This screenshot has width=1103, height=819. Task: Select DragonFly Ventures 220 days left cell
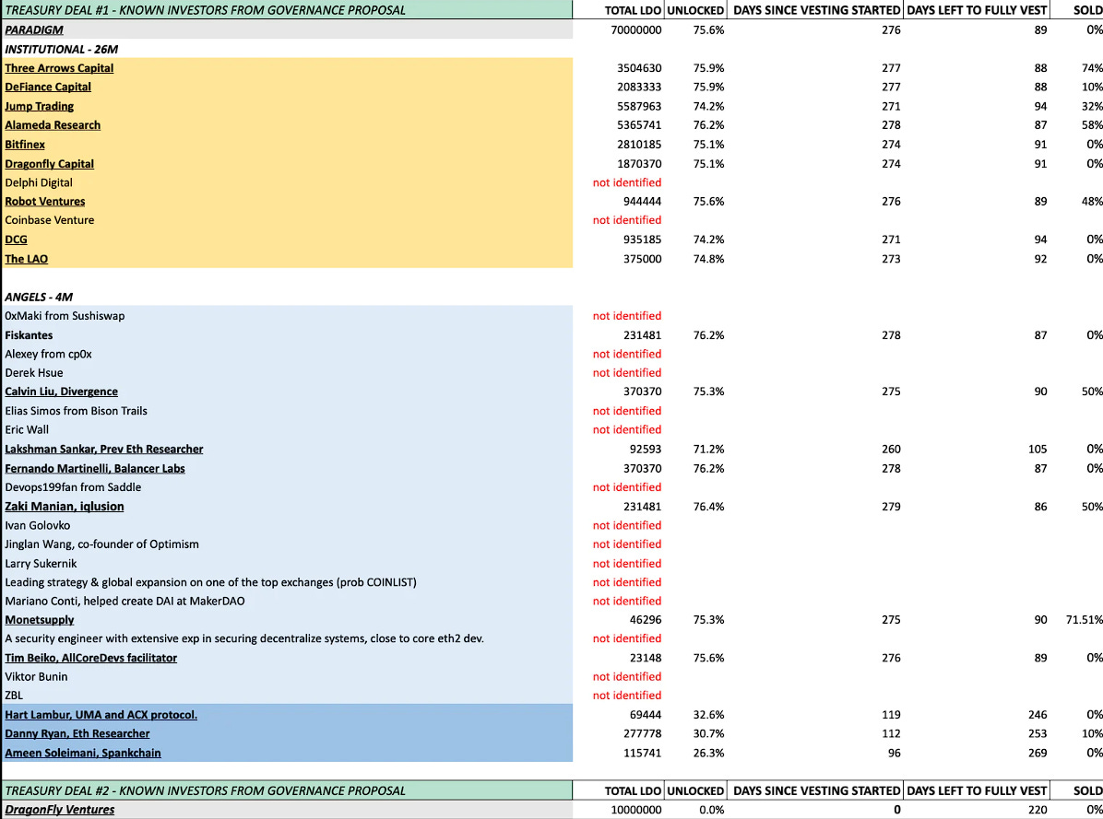(x=1038, y=810)
